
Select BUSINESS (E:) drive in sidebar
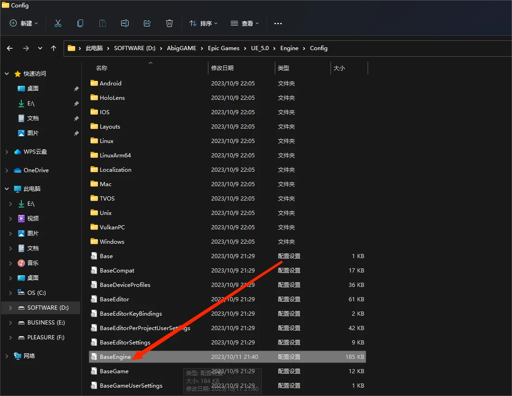[45, 323]
